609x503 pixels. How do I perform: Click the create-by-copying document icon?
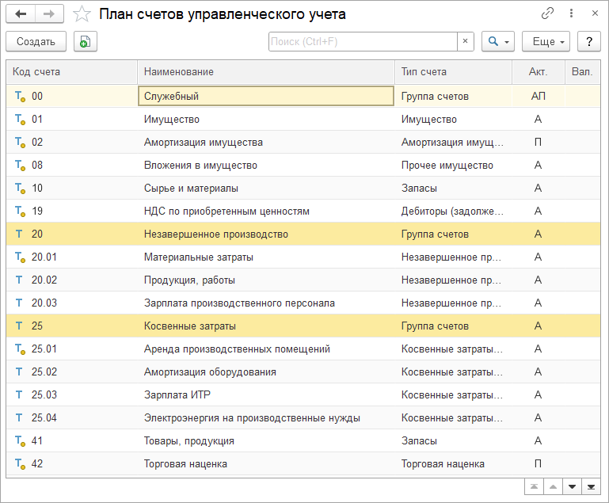[85, 42]
